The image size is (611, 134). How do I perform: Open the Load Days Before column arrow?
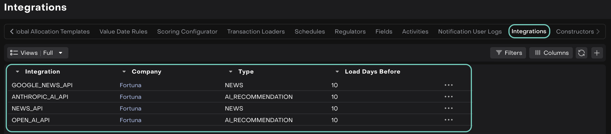point(337,72)
